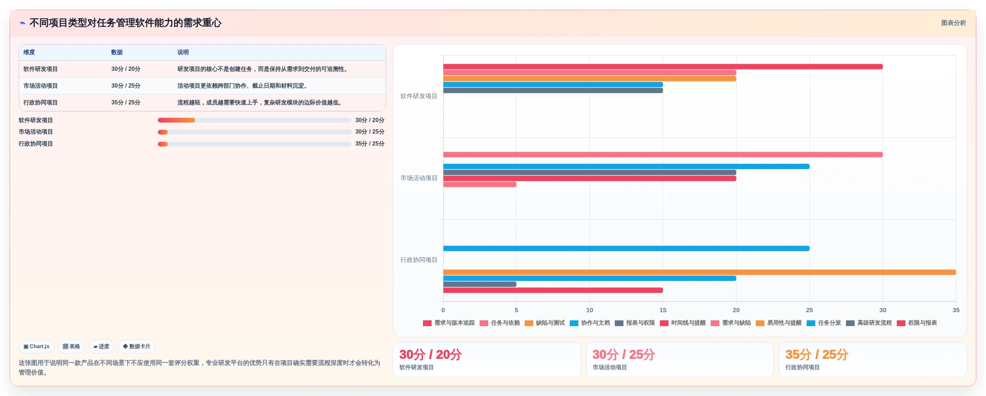This screenshot has height=396, width=986.
Task: Toggle the 需求与版本追踪 legend item
Action: click(449, 323)
